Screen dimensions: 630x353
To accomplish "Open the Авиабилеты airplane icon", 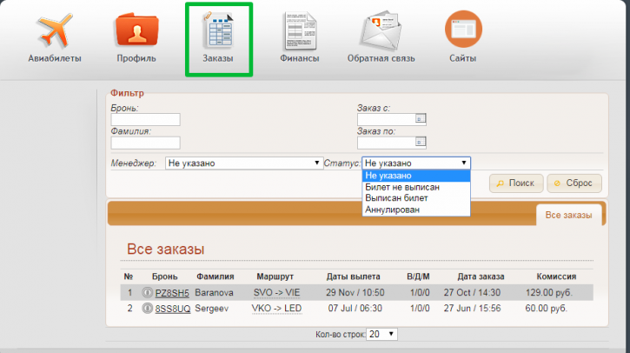I will pos(55,31).
